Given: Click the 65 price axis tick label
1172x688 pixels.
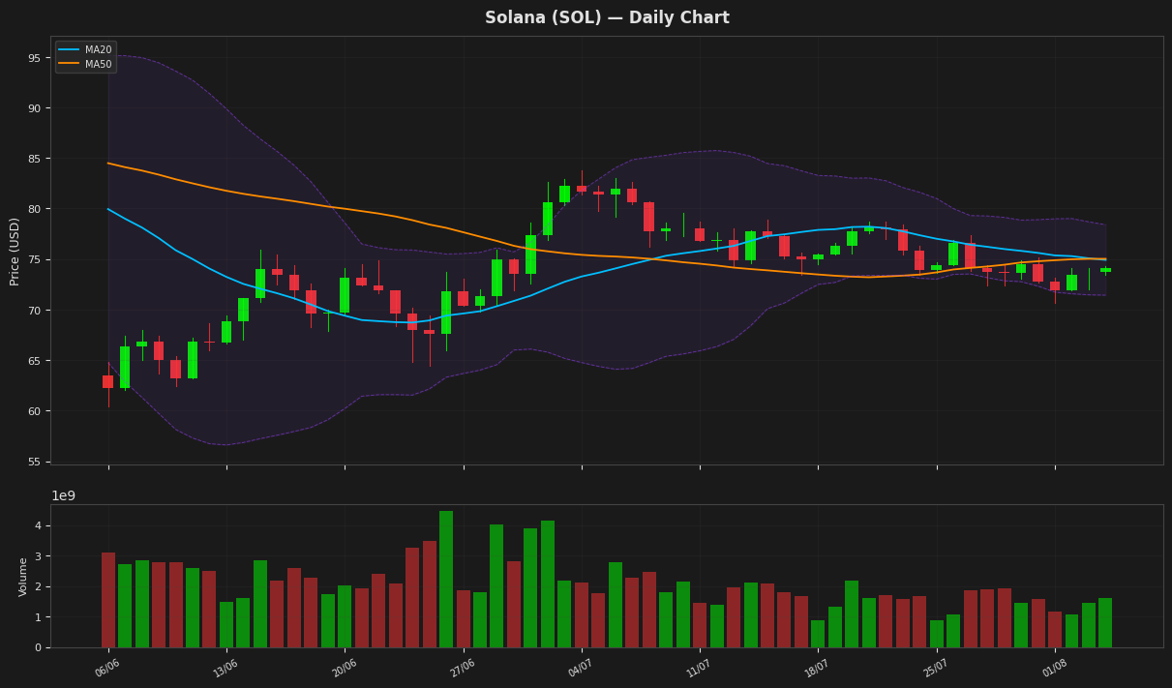Looking at the screenshot, I should [x=34, y=361].
